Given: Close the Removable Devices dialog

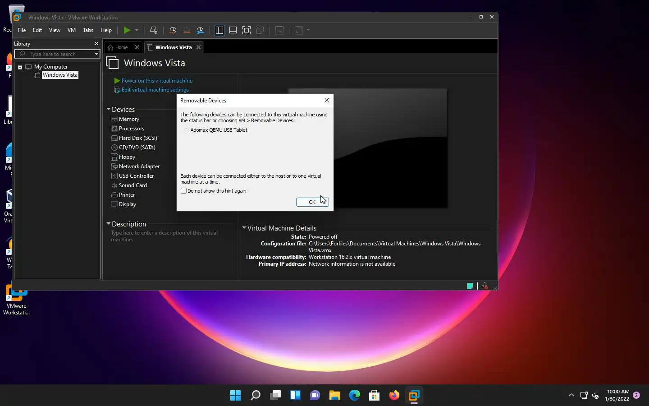Looking at the screenshot, I should 327,100.
